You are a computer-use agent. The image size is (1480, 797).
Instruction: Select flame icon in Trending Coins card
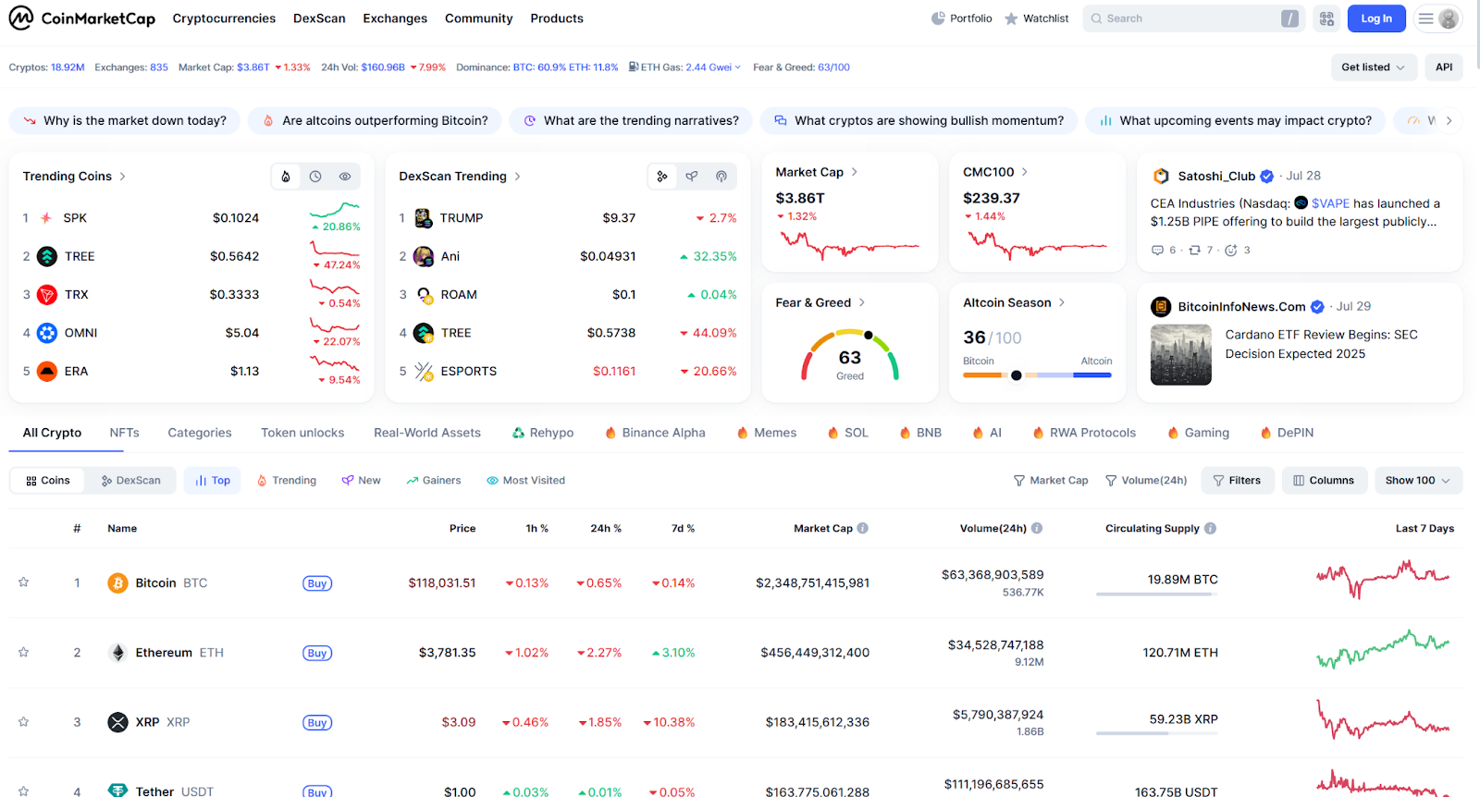[286, 177]
